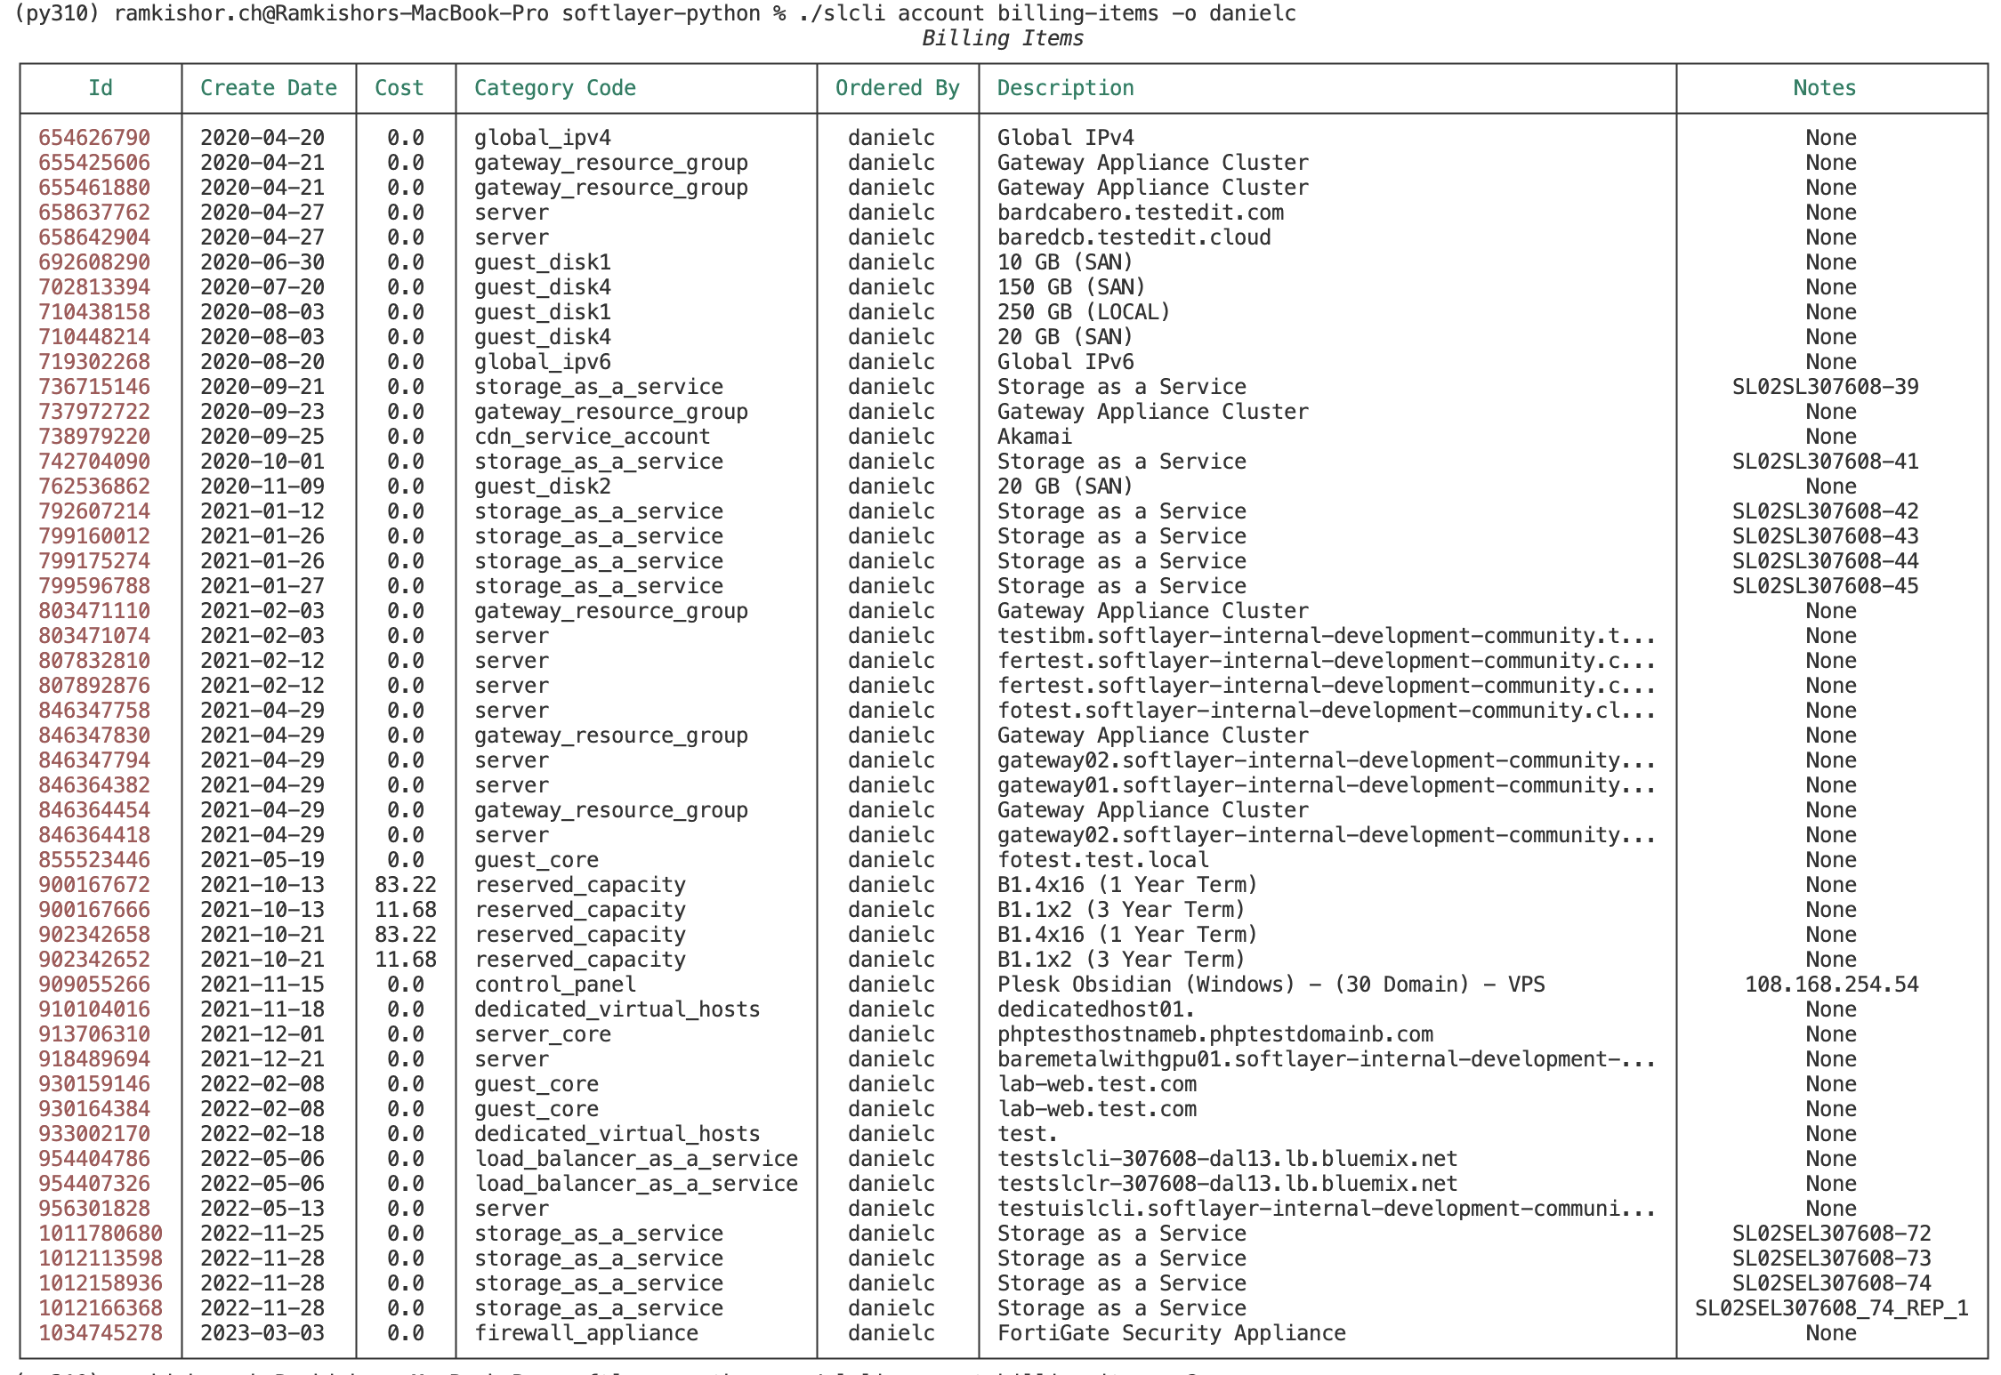Click the Notes column header

tap(1824, 88)
